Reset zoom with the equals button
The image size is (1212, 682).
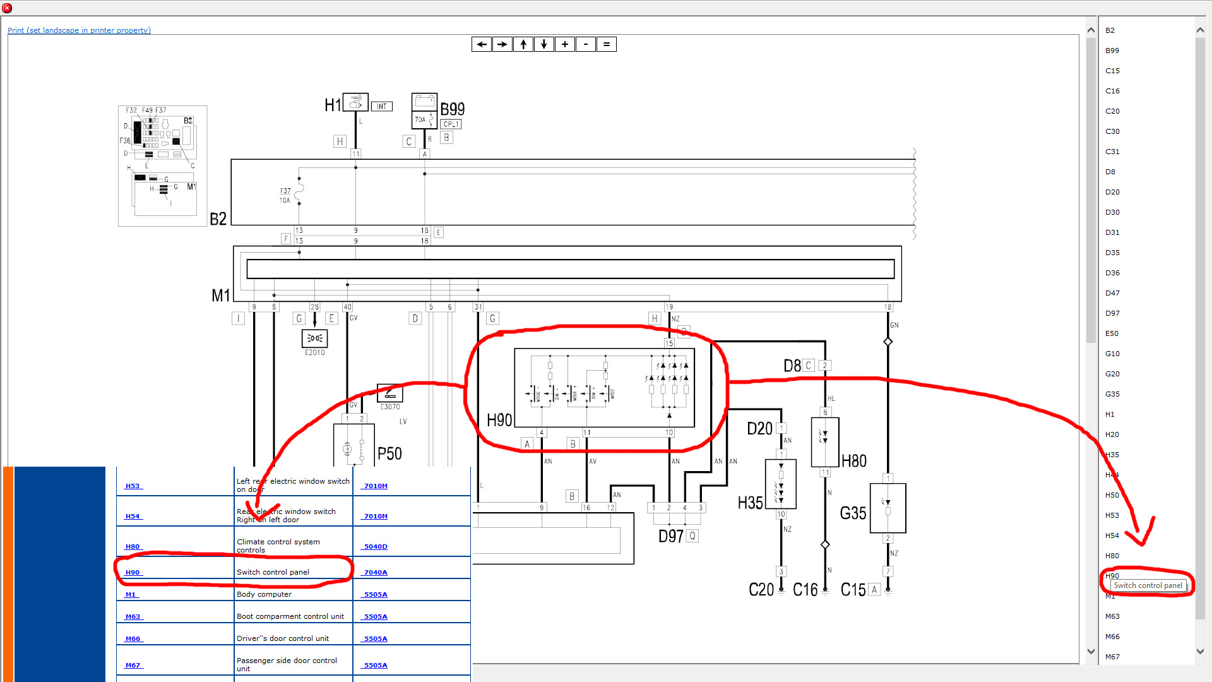pos(607,44)
